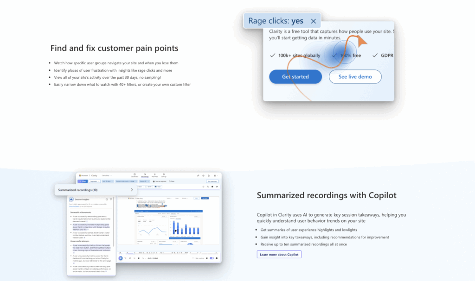The image size is (475, 281).
Task: Click thumbs up icon in Session insights
Action: tap(107, 200)
